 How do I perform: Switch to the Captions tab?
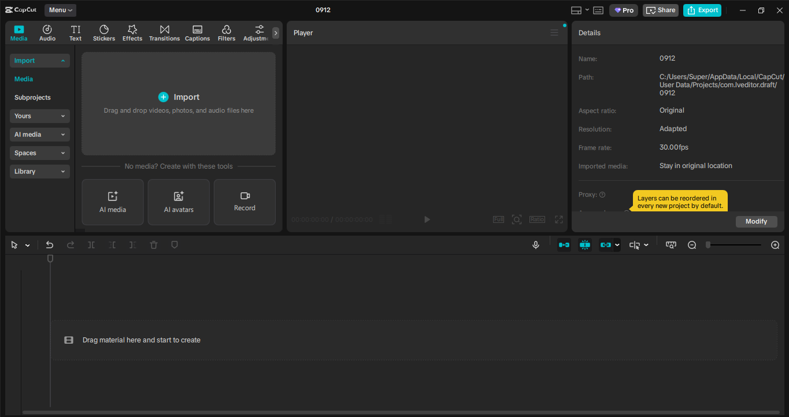tap(197, 32)
